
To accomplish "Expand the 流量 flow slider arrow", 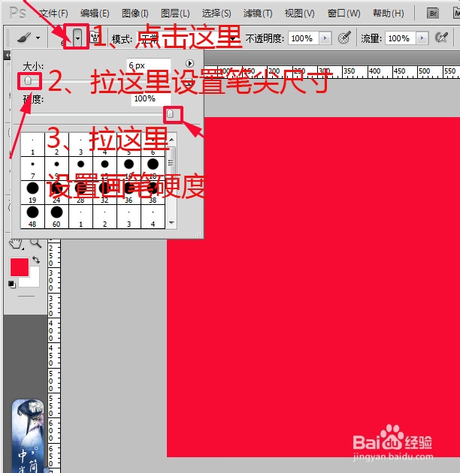I will click(422, 38).
